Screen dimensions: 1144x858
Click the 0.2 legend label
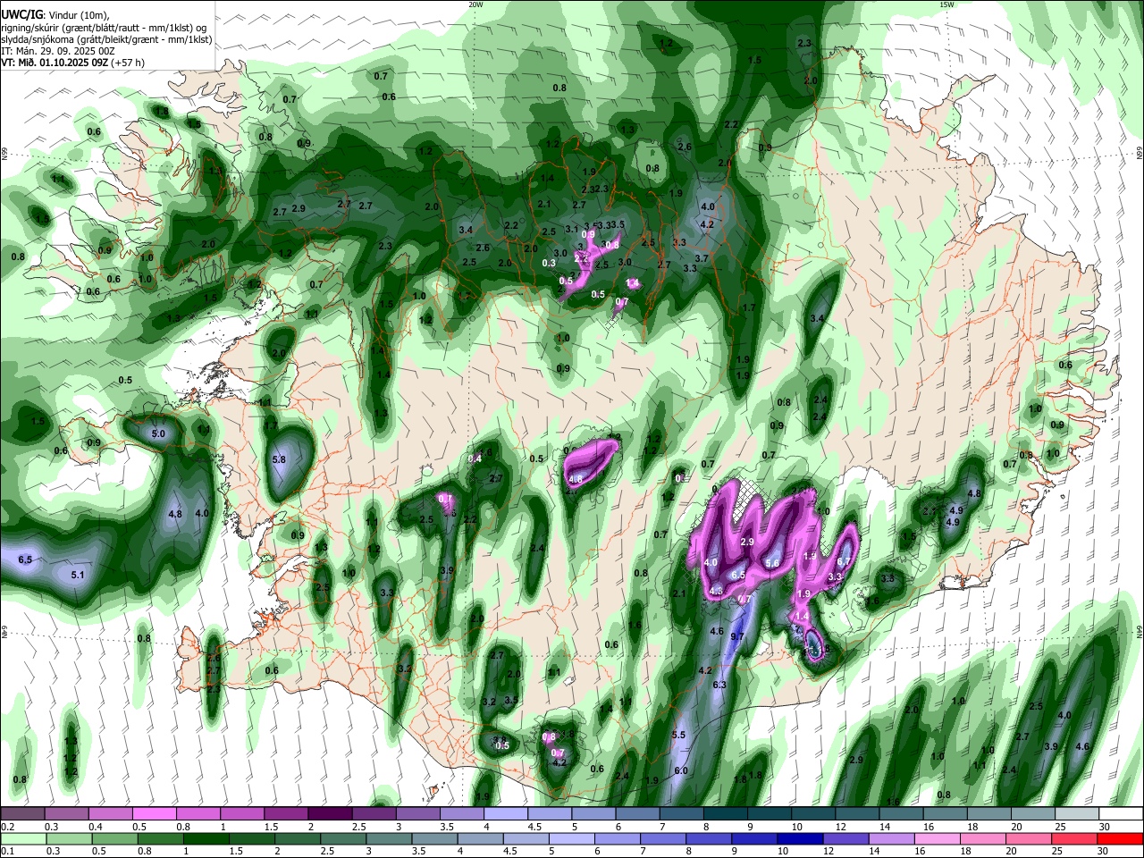pos(7,827)
